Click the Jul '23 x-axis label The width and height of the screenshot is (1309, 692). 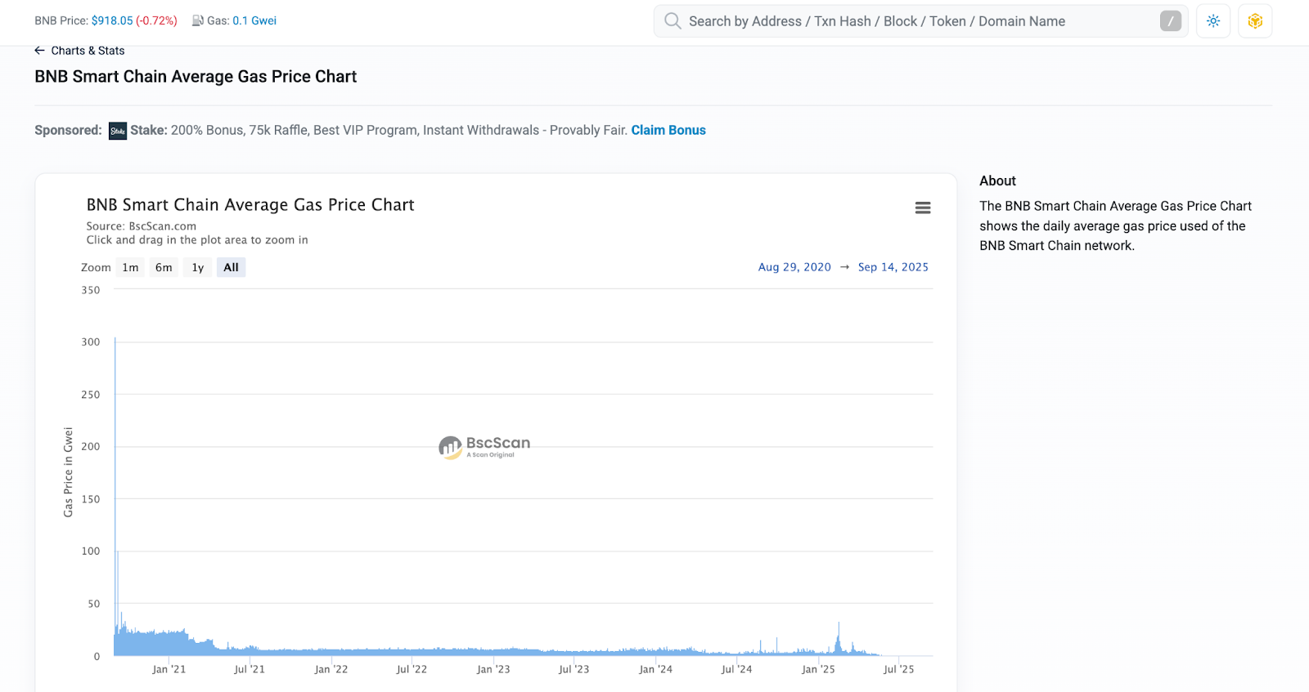click(x=574, y=669)
